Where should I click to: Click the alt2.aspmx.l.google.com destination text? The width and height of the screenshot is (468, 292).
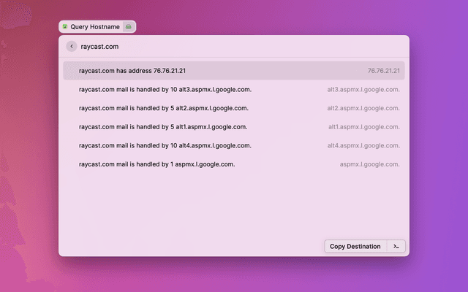click(x=363, y=109)
